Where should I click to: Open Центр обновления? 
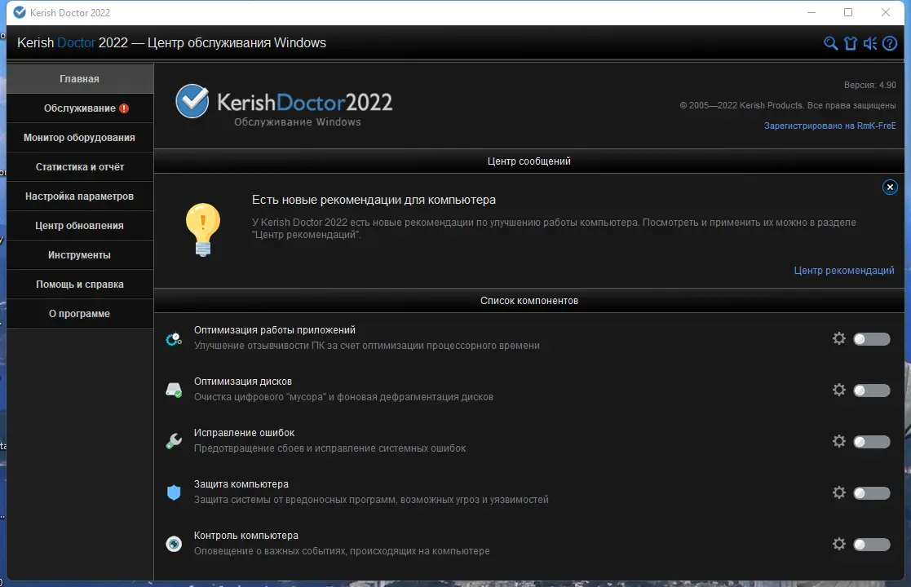(x=80, y=225)
